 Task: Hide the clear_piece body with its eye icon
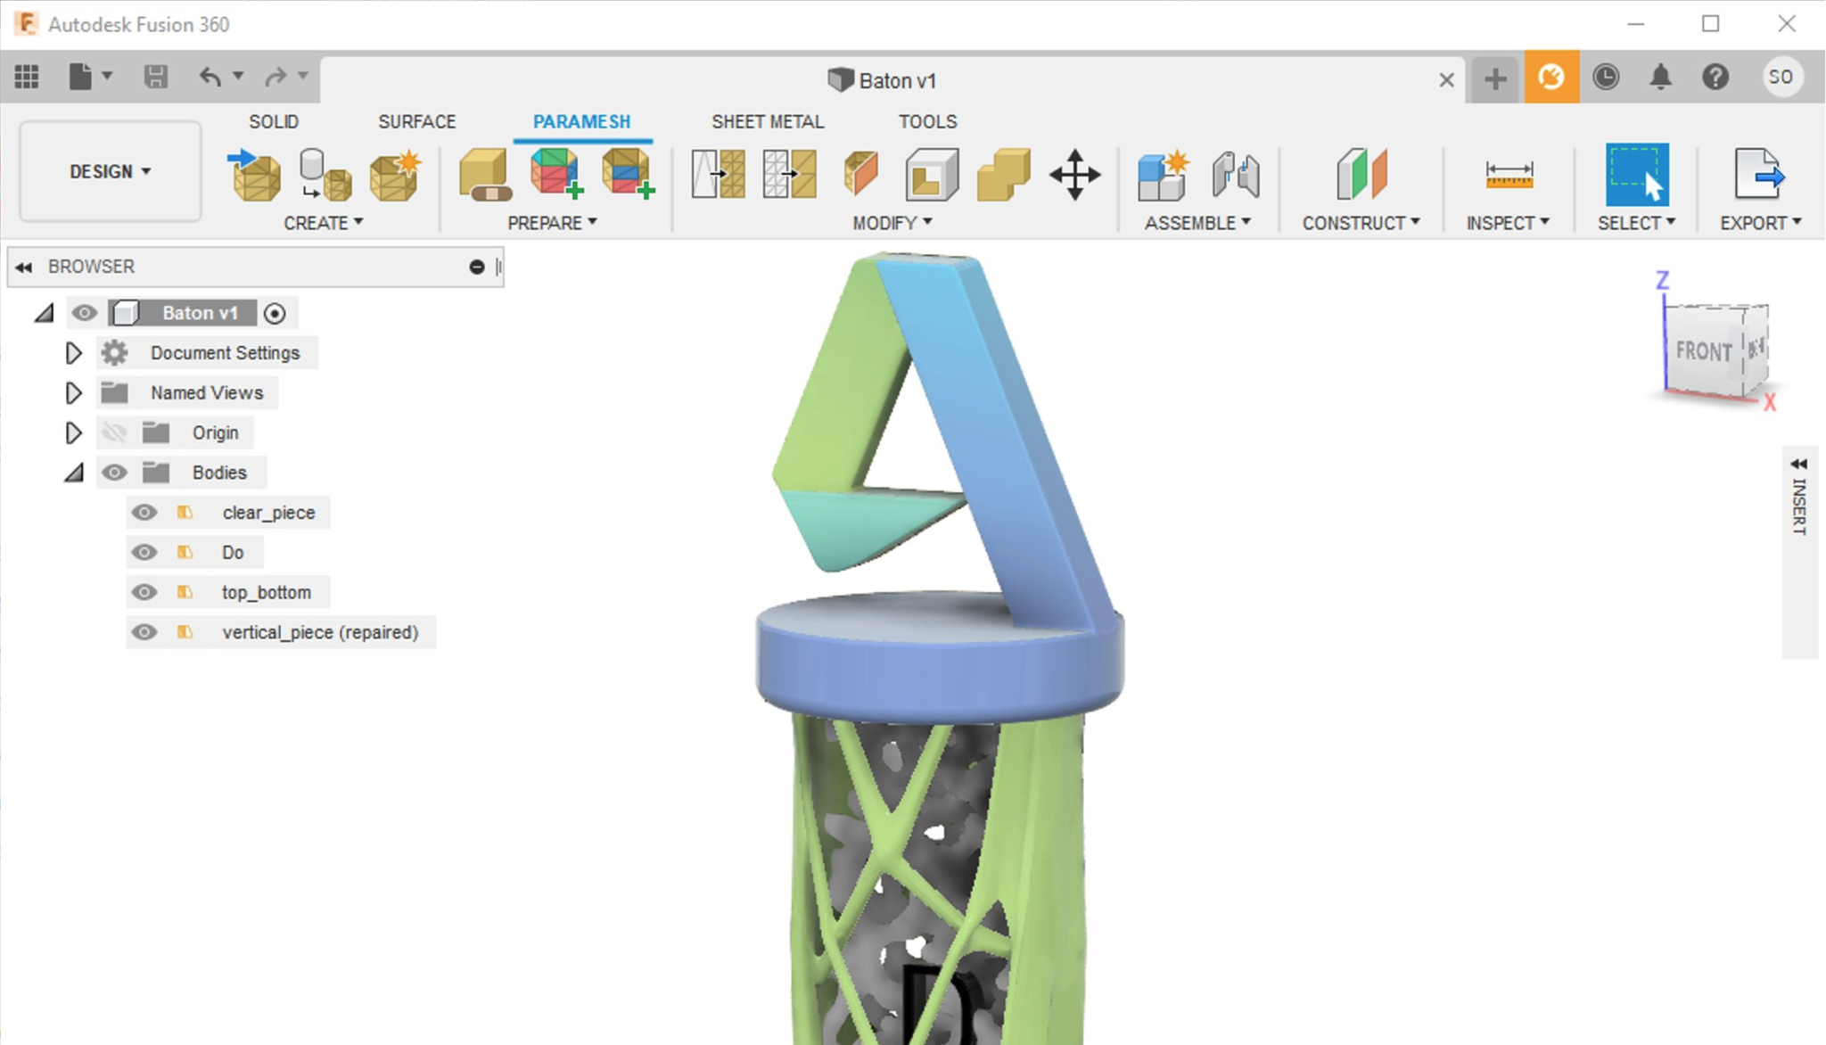click(144, 513)
